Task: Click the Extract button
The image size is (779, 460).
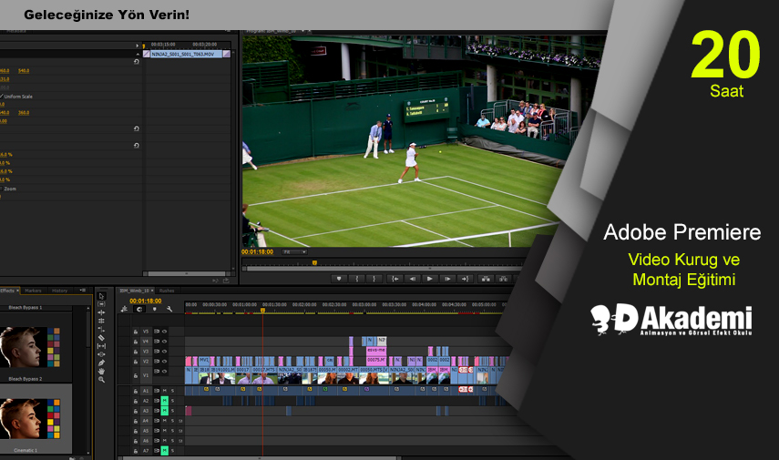Action: [x=503, y=279]
